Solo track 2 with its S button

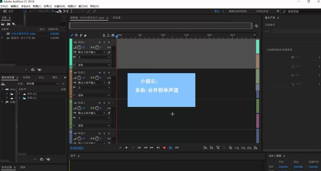tap(104, 73)
